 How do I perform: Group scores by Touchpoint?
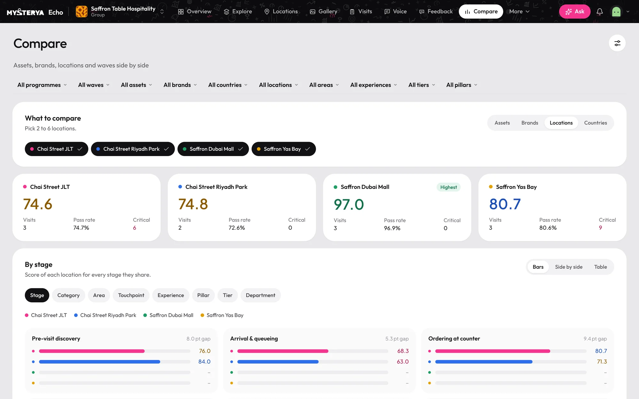[131, 295]
